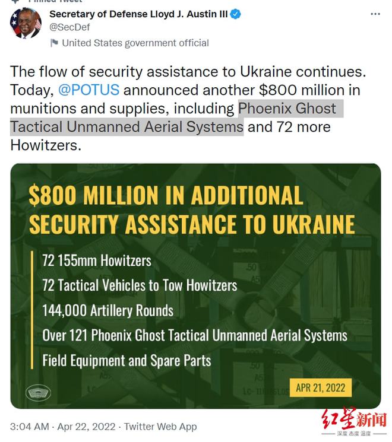The image size is (392, 442).
Task: Click the Pentagon logo in the image
Action: pyautogui.click(x=38, y=393)
